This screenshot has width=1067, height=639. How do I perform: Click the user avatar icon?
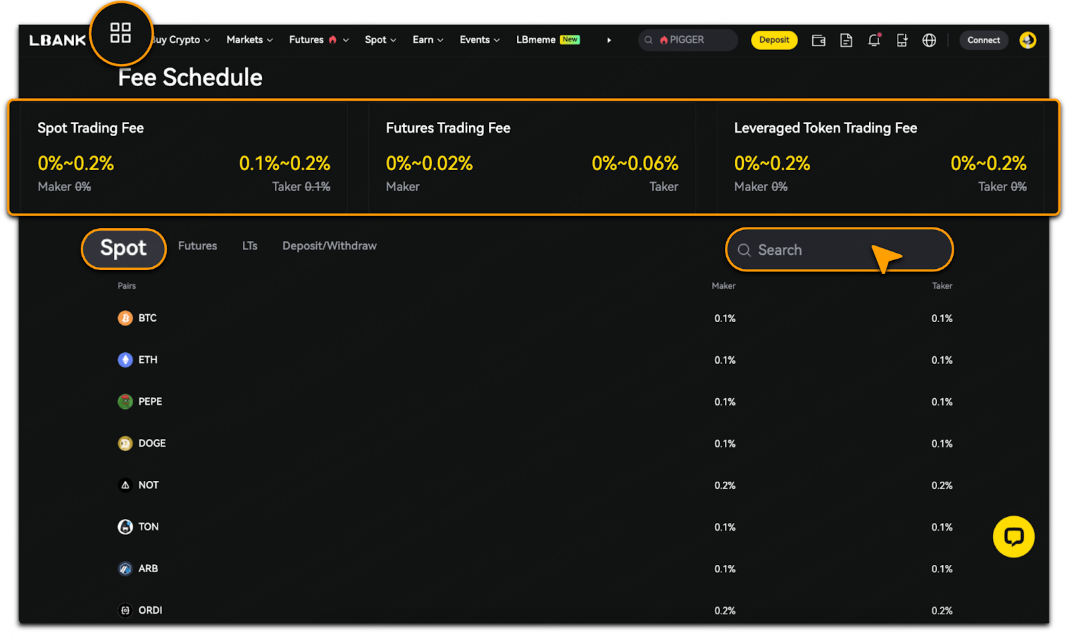coord(1028,40)
